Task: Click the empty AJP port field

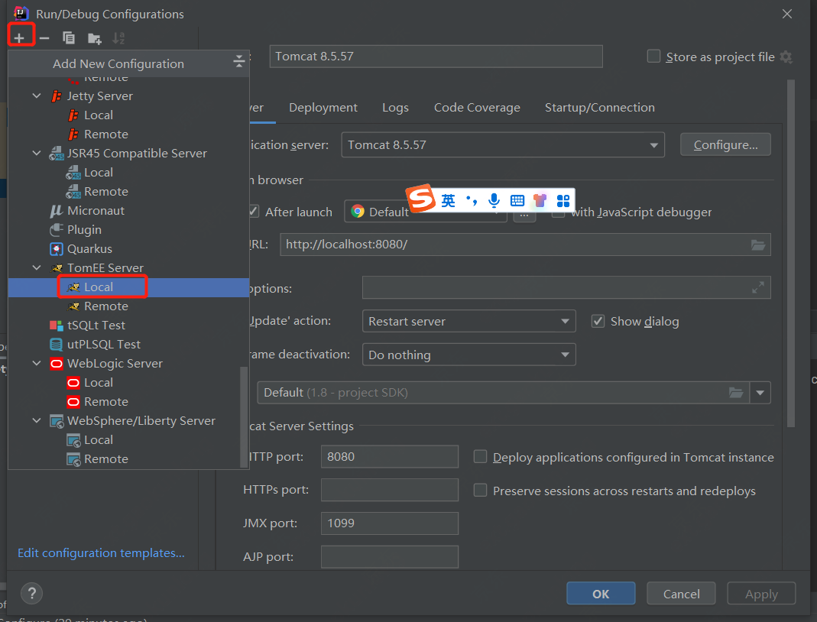Action: [x=390, y=557]
